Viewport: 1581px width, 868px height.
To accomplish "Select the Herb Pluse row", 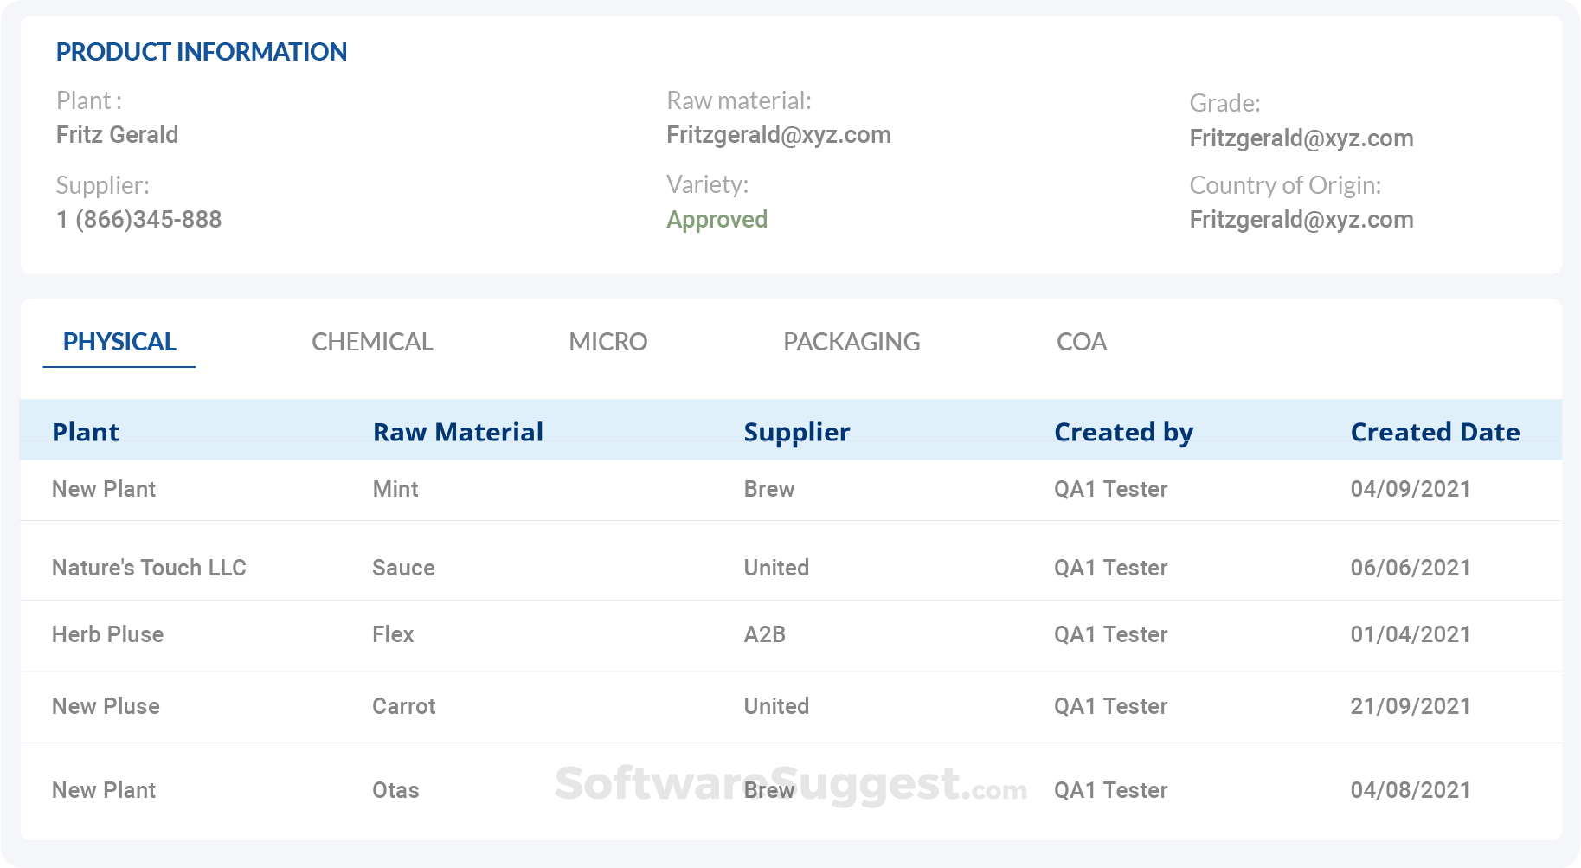I will [107, 634].
